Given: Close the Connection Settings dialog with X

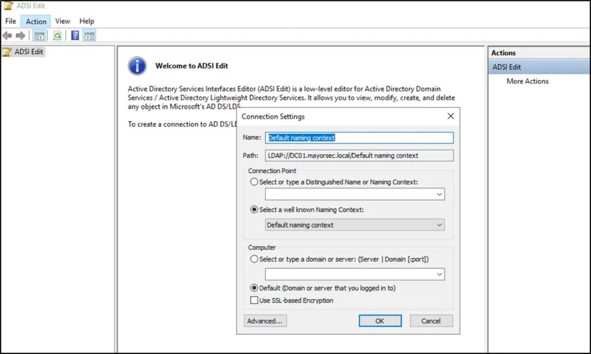Looking at the screenshot, I should [x=451, y=116].
